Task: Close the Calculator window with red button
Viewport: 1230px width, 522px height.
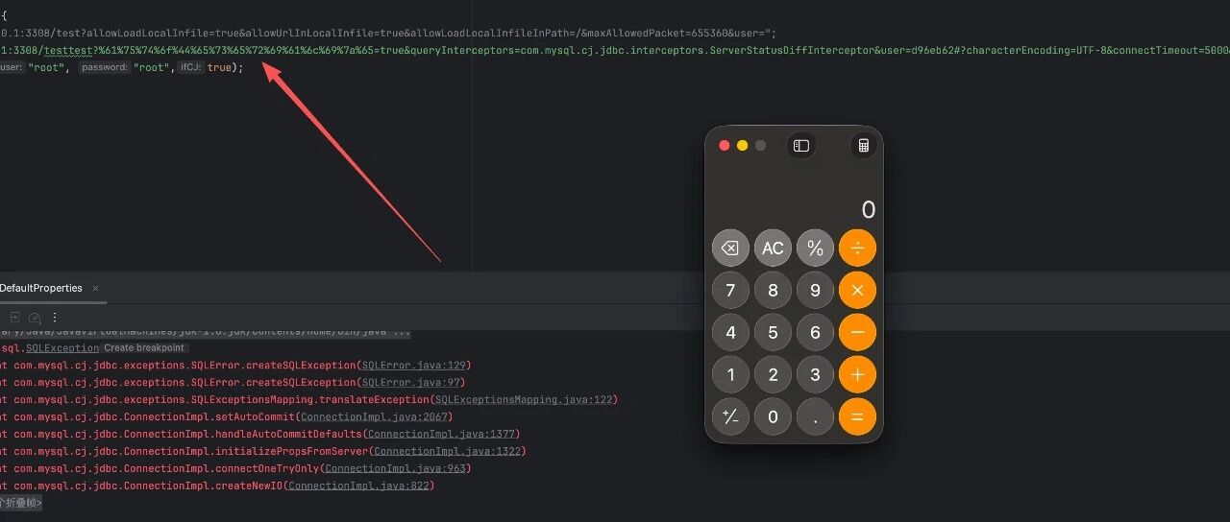Action: click(725, 146)
